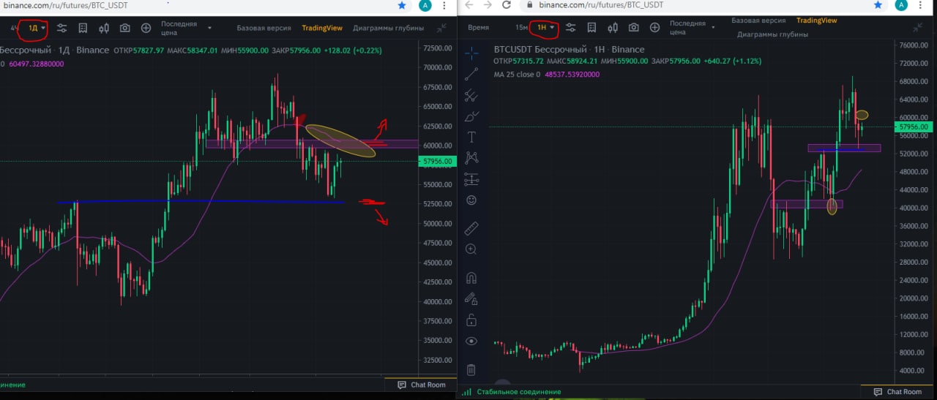937x400 pixels.
Task: Open Диаграммы глубины tab in right window
Action: [x=772, y=34]
